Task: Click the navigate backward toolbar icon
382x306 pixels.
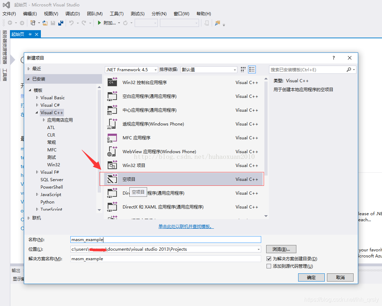Action: (10, 23)
